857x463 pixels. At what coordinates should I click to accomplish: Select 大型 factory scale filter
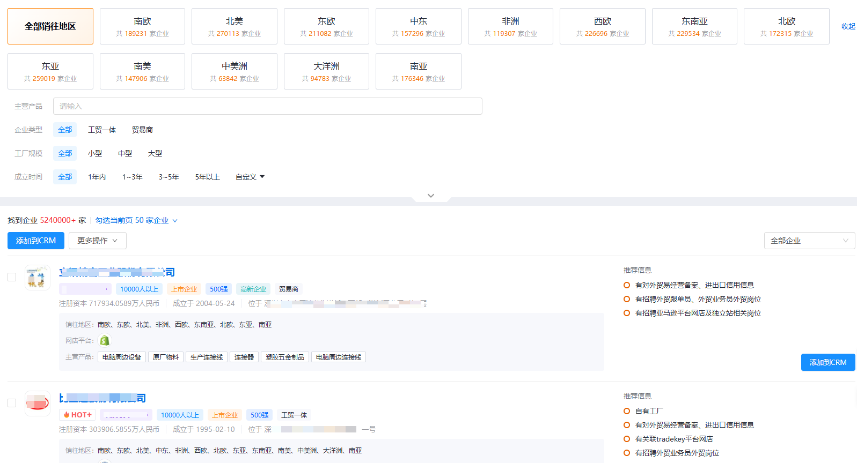(155, 153)
